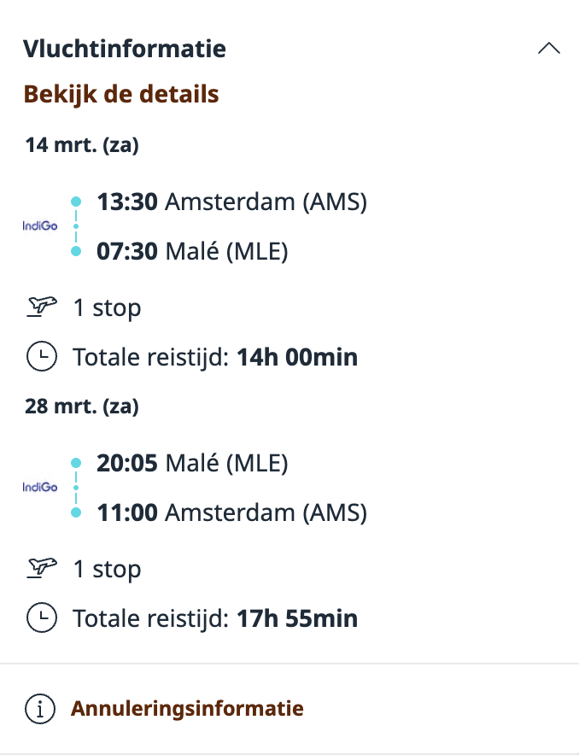Collapse the Vluchtinformatie panel via the chevron
Image resolution: width=579 pixels, height=755 pixels.
[x=549, y=49]
